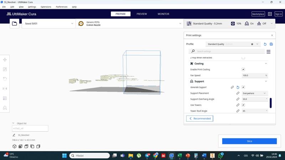This screenshot has width=285, height=160.
Task: Reset Generate Support with the revert arrow
Action: pos(238,87)
